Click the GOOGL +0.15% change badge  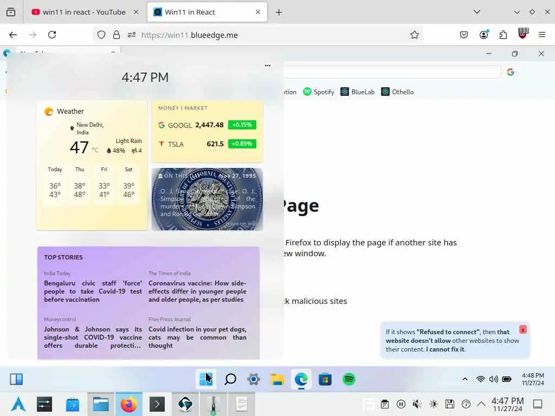tap(242, 125)
